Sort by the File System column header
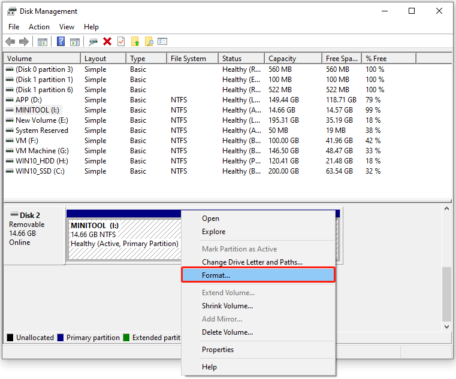This screenshot has height=379, width=456. click(x=188, y=59)
